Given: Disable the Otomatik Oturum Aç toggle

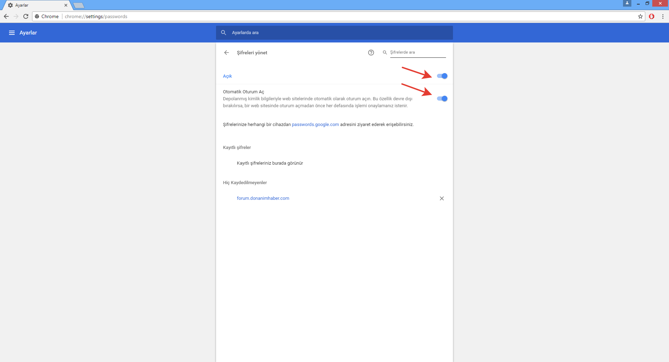Looking at the screenshot, I should click(442, 99).
